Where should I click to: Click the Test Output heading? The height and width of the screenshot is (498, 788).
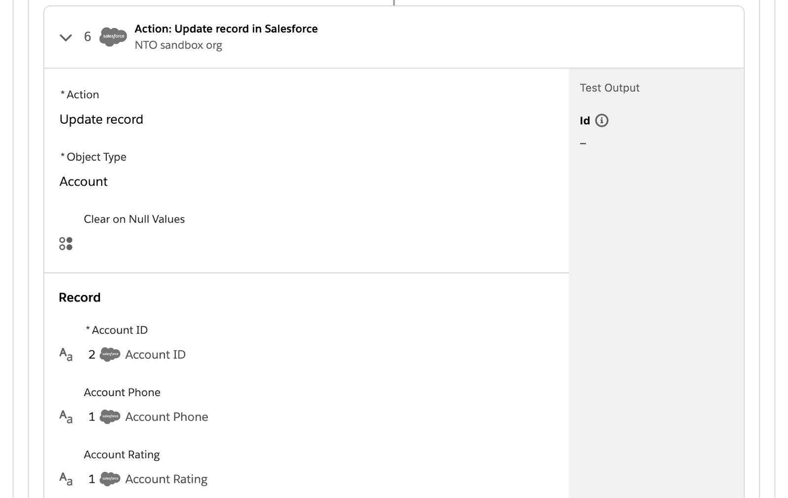(x=610, y=88)
